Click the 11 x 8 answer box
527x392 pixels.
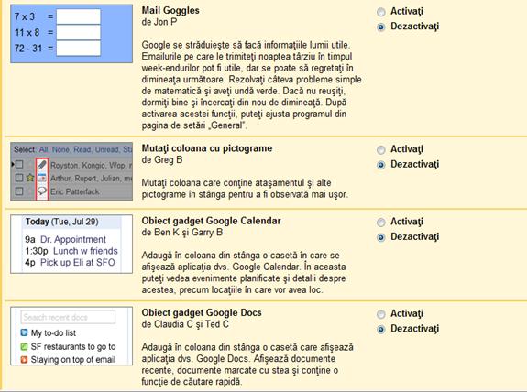click(78, 33)
